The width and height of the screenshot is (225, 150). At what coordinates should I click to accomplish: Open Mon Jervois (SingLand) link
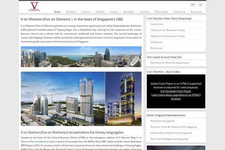click(x=162, y=121)
